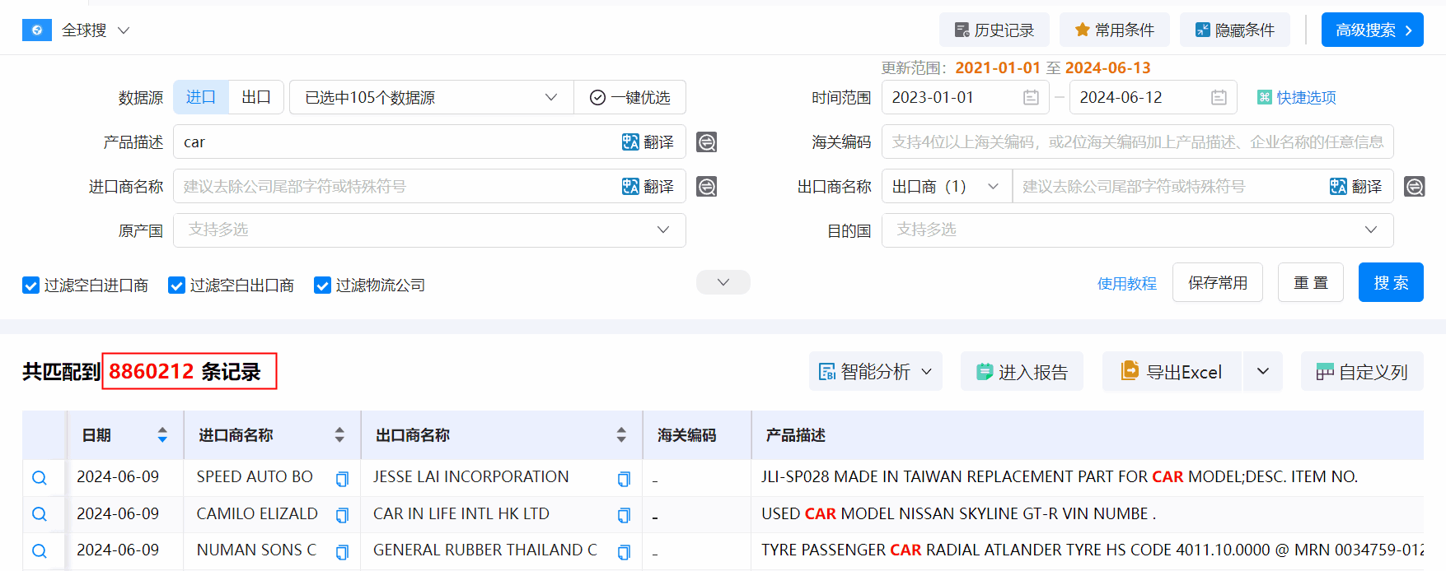Click the magnifier icon for SPEED AUTO row
The image size is (1446, 571).
(39, 478)
